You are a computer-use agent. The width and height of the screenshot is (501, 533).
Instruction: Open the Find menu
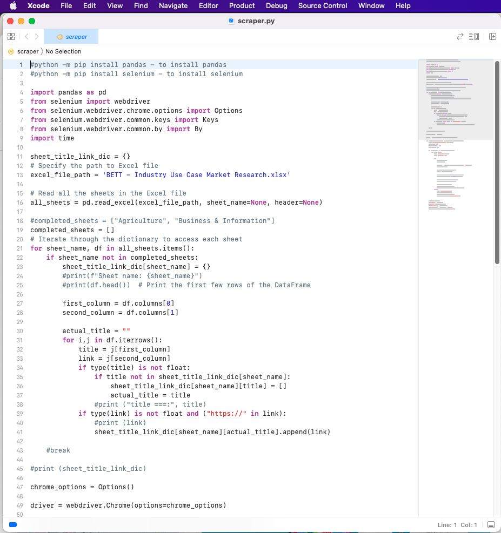tap(141, 5)
